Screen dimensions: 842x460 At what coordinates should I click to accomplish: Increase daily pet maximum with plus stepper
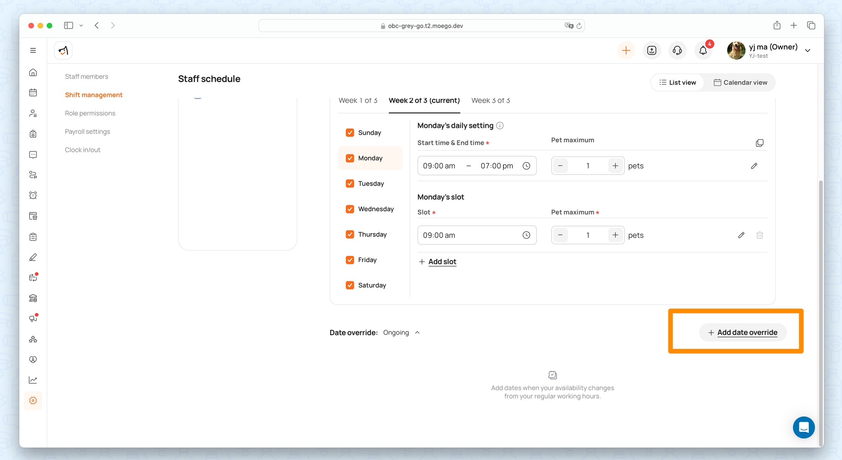click(615, 166)
